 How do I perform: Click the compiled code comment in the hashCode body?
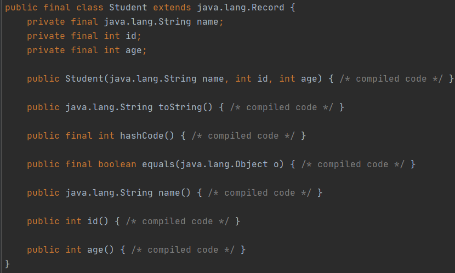coord(243,136)
